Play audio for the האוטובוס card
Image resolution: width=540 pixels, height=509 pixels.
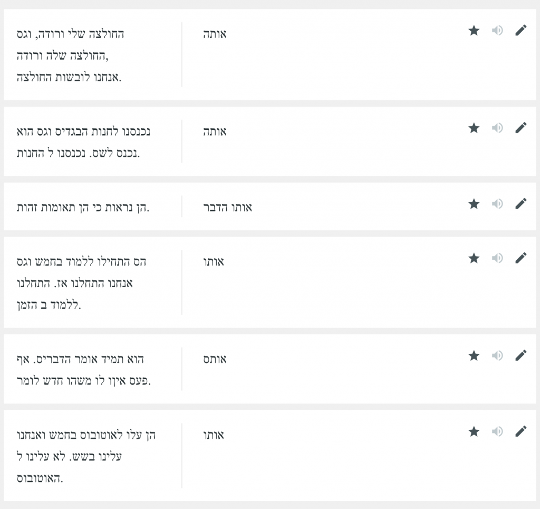tap(497, 432)
